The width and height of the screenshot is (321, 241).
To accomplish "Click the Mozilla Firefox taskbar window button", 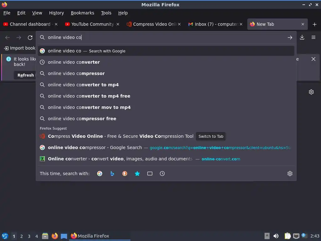I will pos(100,236).
